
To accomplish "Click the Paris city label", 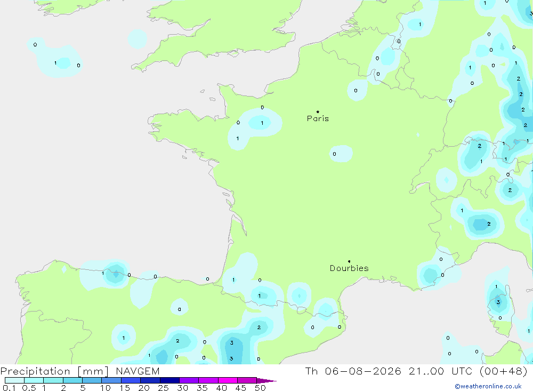I will [x=318, y=118].
